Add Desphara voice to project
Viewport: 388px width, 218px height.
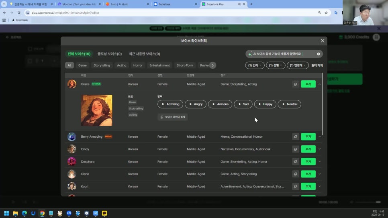(308, 161)
